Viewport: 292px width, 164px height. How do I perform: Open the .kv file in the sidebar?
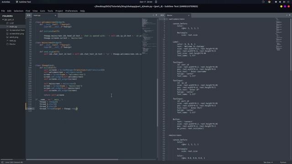[12, 44]
